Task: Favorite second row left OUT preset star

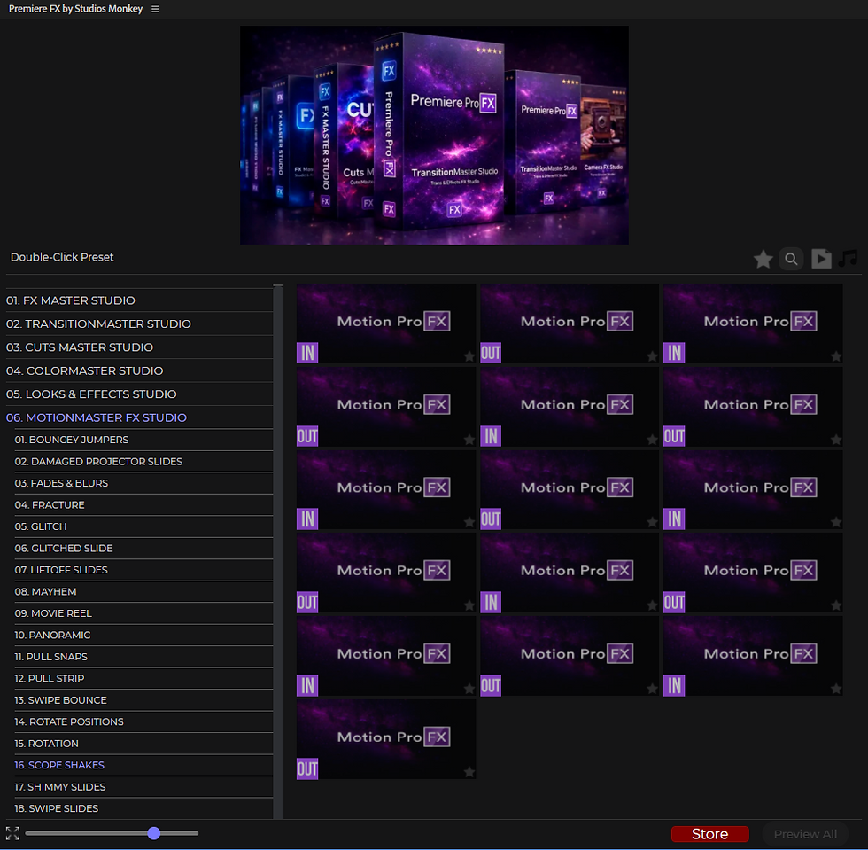Action: point(469,440)
